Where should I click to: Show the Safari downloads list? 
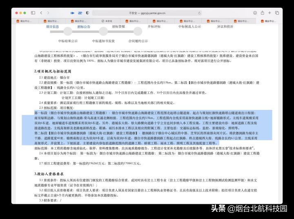(x=255, y=13)
